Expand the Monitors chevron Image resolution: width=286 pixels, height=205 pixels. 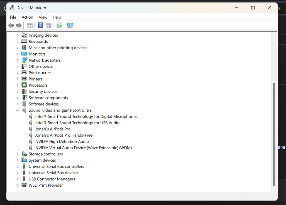[x=18, y=54]
